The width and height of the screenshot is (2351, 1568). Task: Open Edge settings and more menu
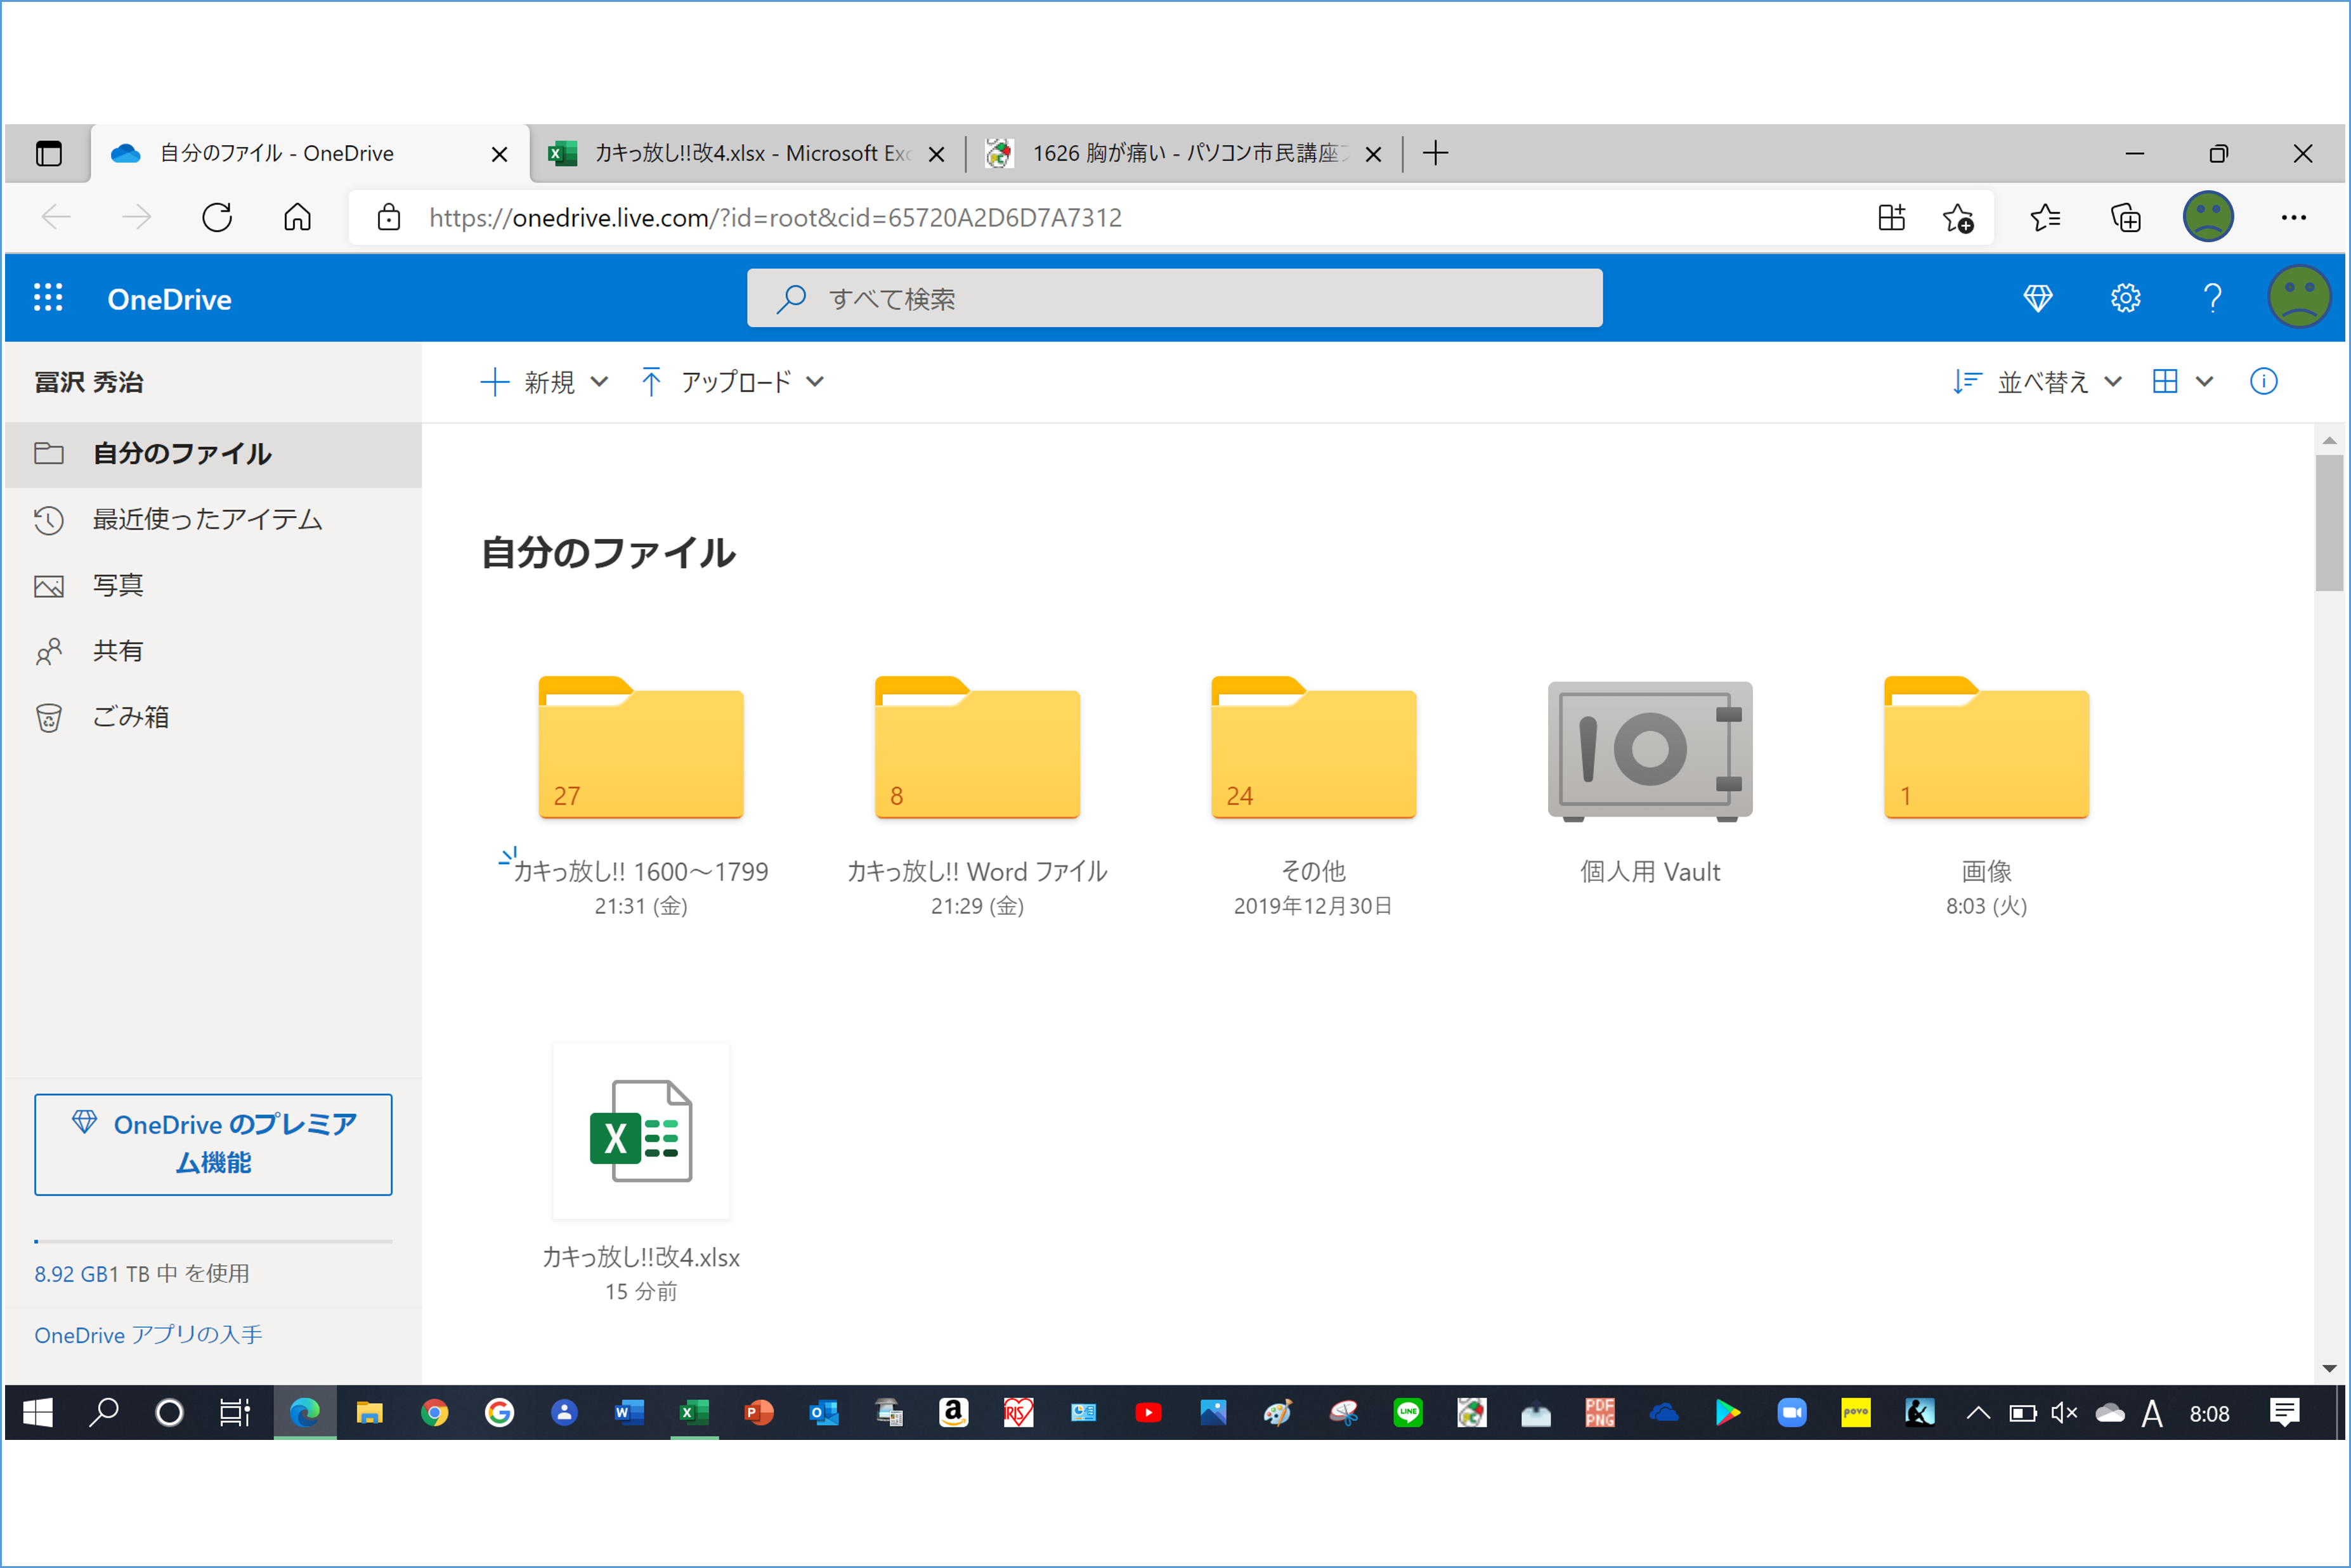2293,217
